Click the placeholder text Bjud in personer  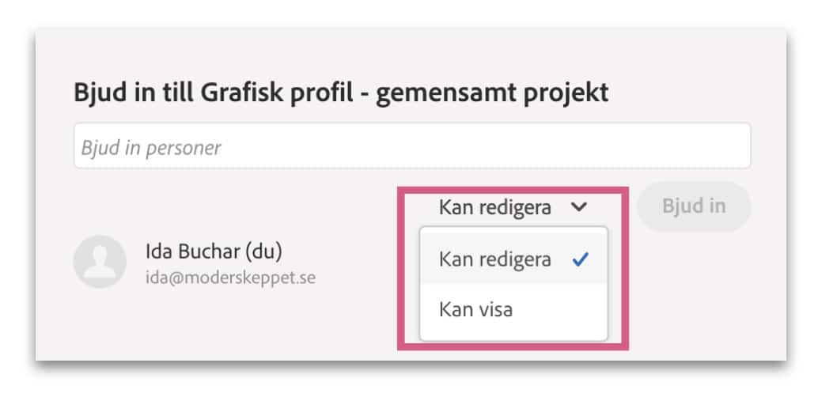(x=151, y=148)
